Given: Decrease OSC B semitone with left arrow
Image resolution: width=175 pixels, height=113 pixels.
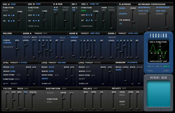Looking at the screenshot, I should pyautogui.click(x=33, y=21).
